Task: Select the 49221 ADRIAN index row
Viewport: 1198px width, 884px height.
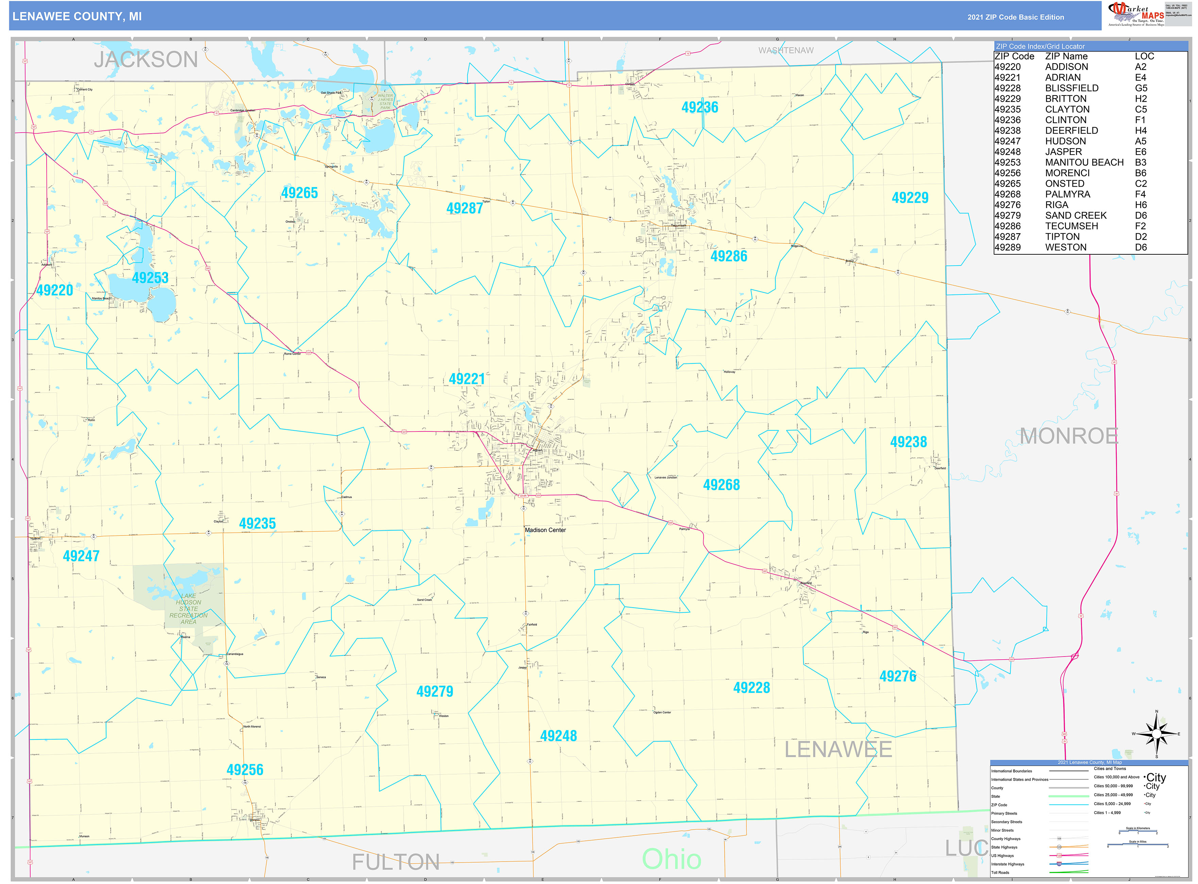Action: 1070,78
